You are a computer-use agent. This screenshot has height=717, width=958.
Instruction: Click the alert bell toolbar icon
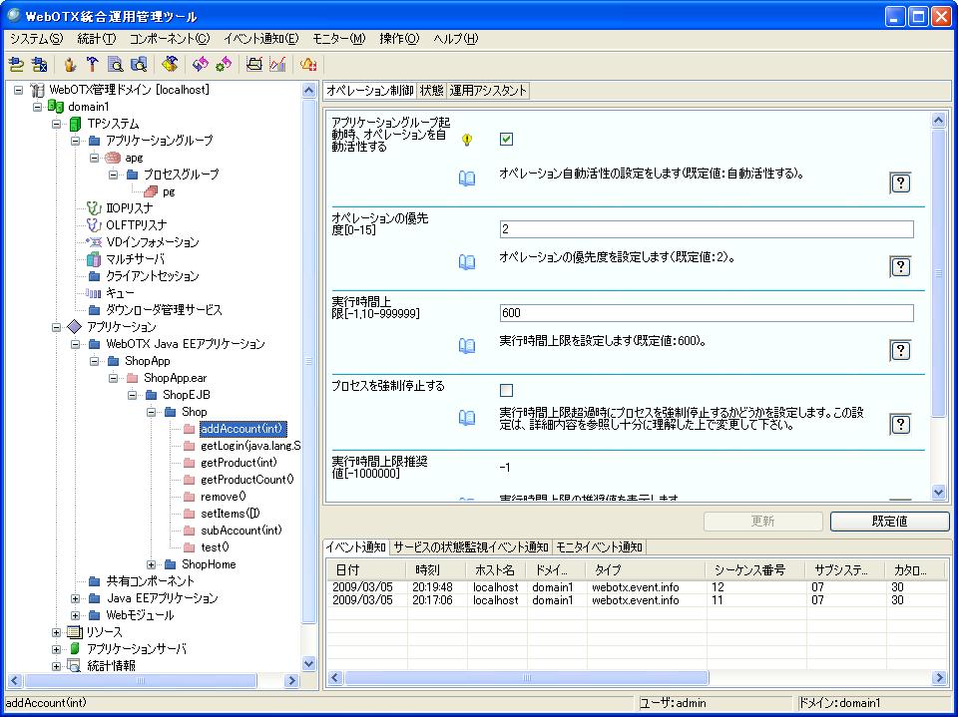coord(308,65)
